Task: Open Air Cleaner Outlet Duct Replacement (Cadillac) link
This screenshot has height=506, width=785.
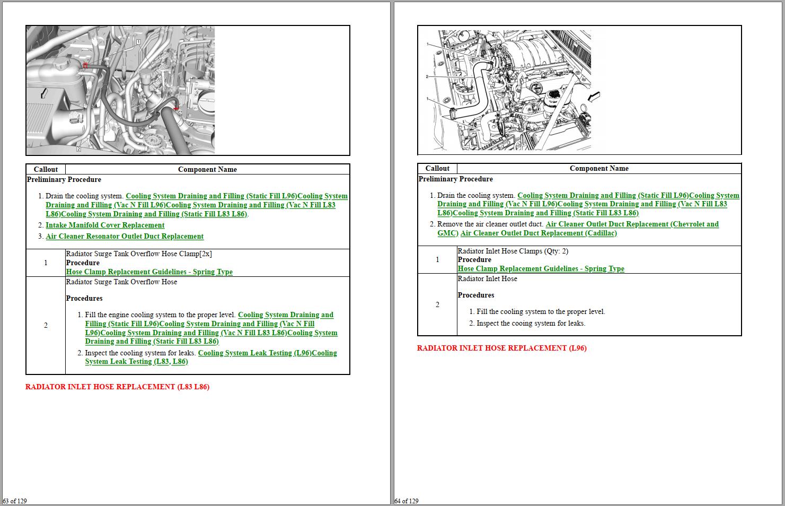Action: [539, 233]
